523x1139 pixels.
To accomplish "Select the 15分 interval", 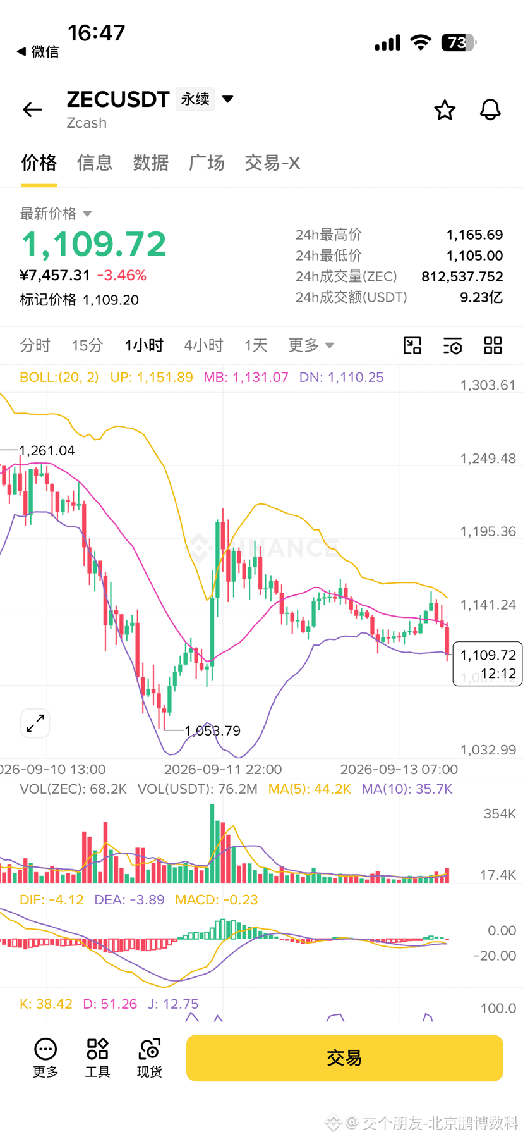I will [87, 345].
